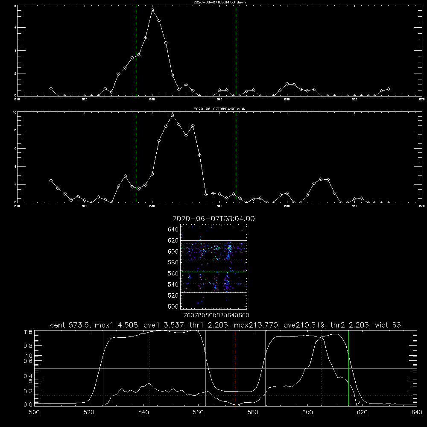Viewport: 427px width, 427px height.
Task: Click the heatmap y-axis label "520"
Action: pyautogui.click(x=173, y=295)
